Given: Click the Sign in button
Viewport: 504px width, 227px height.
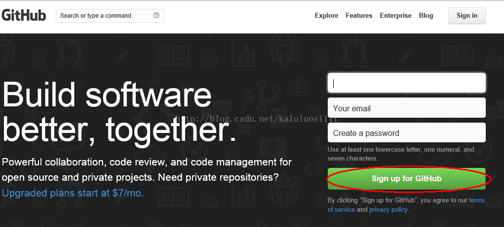Looking at the screenshot, I should 466,16.
